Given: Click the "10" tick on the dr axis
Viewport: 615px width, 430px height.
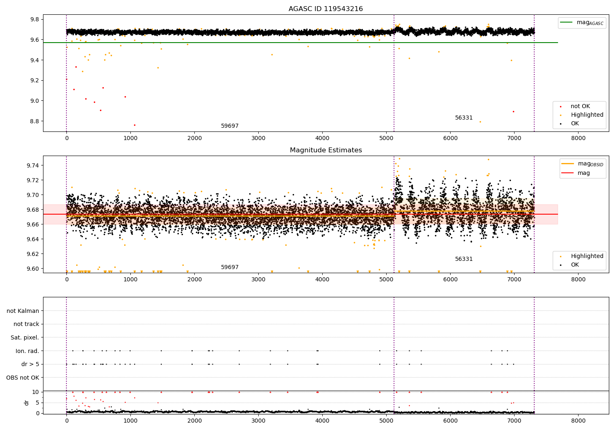Looking at the screenshot, I should click(36, 392).
